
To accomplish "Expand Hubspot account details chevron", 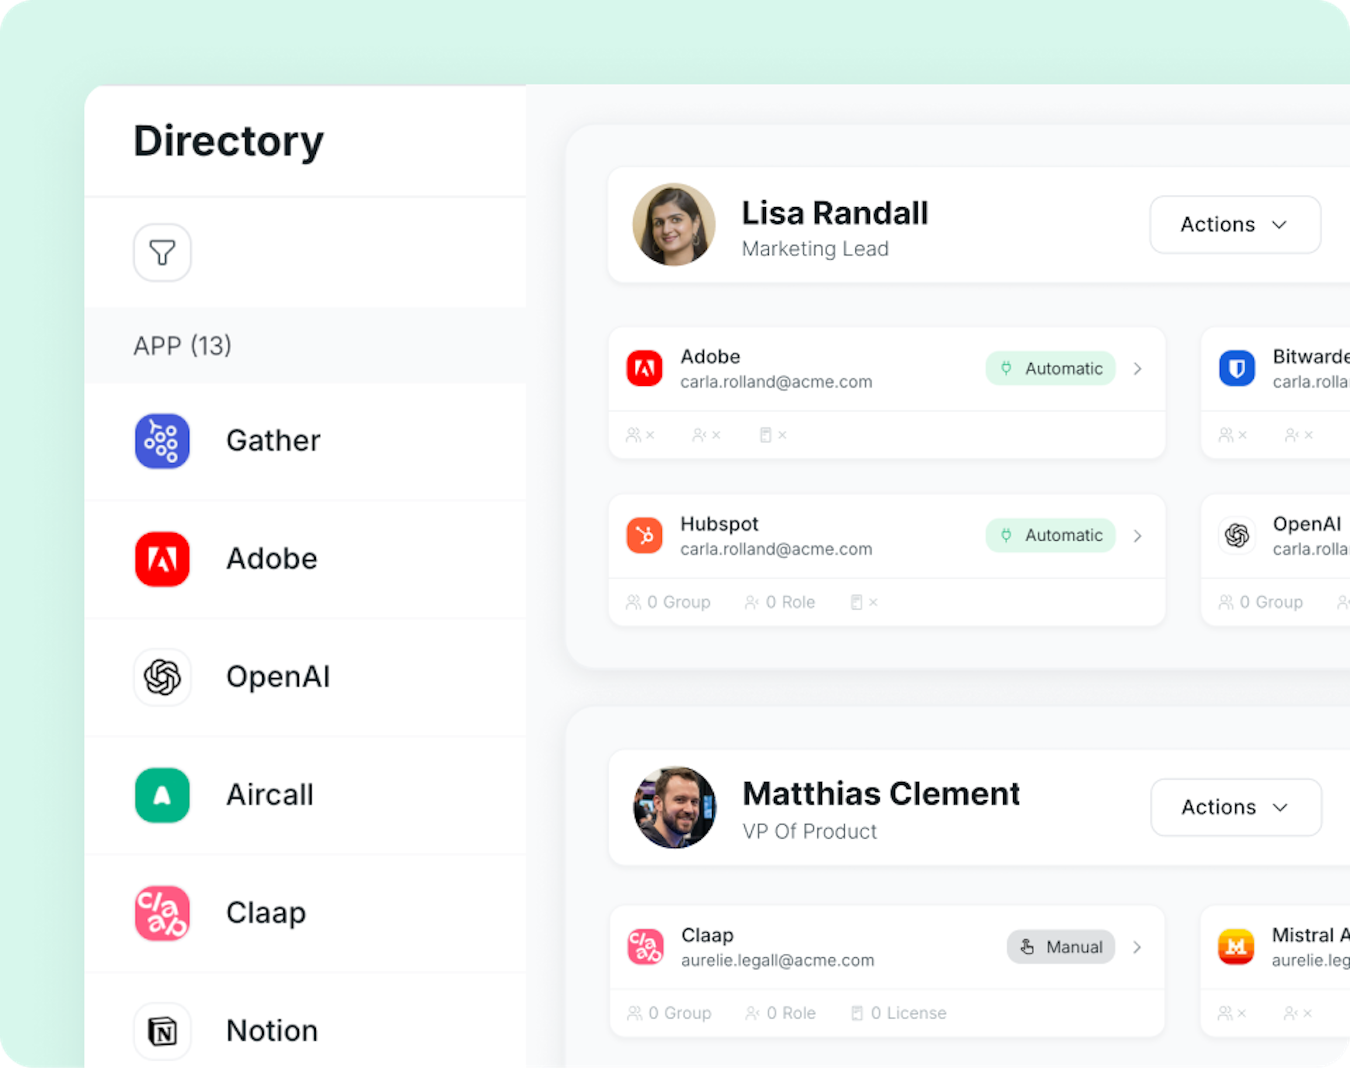I will (x=1137, y=536).
